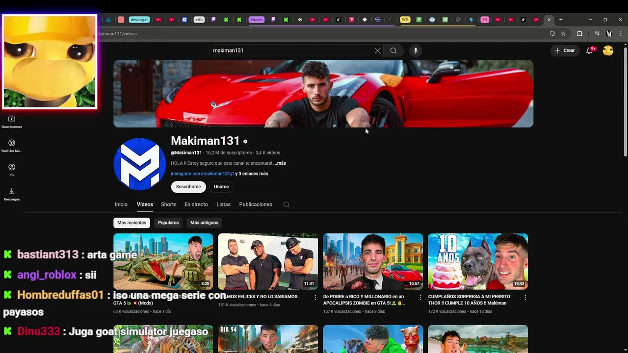Collapse the 'descargar' tab group
This screenshot has width=628, height=353.
click(x=139, y=20)
